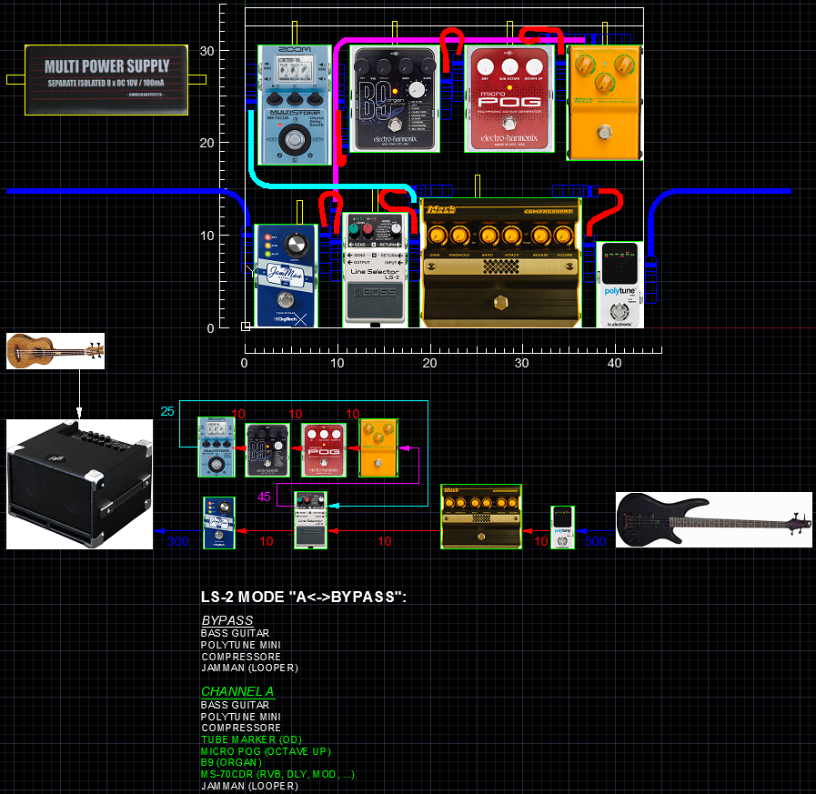Click the Multi Power Supply unit image
816x794 pixels.
107,79
